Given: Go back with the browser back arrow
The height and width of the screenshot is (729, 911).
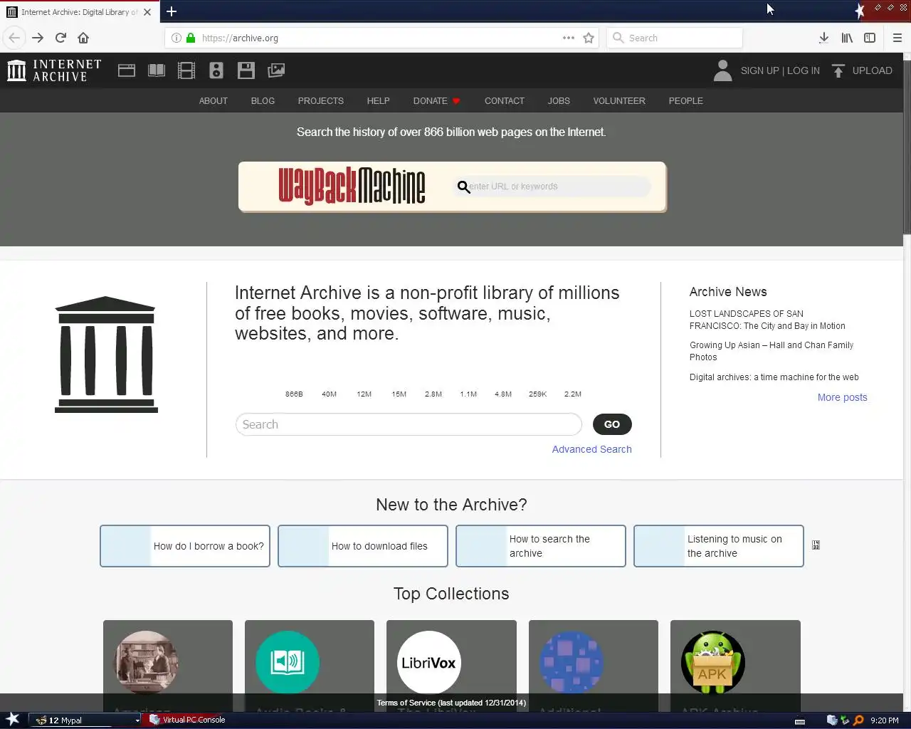Looking at the screenshot, I should pyautogui.click(x=14, y=38).
